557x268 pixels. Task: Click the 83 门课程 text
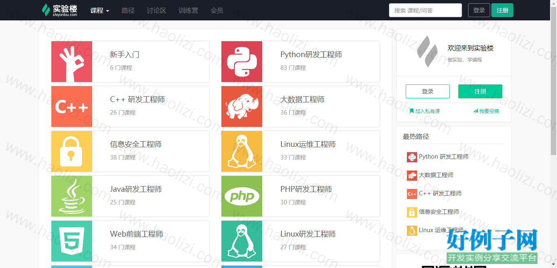(293, 68)
